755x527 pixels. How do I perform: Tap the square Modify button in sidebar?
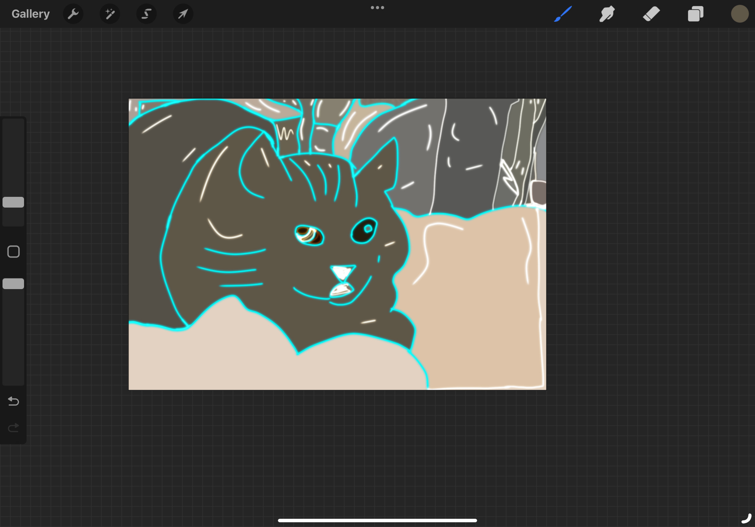[13, 252]
